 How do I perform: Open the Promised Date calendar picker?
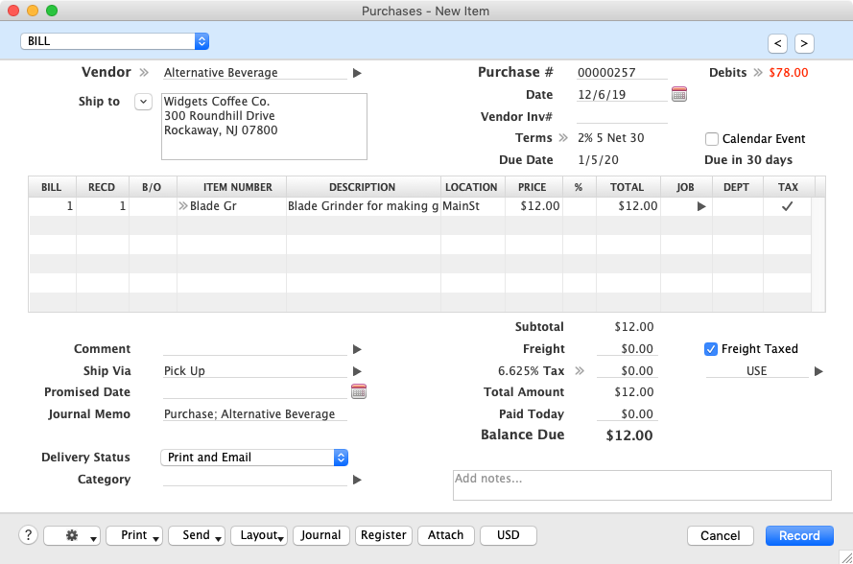tap(359, 391)
